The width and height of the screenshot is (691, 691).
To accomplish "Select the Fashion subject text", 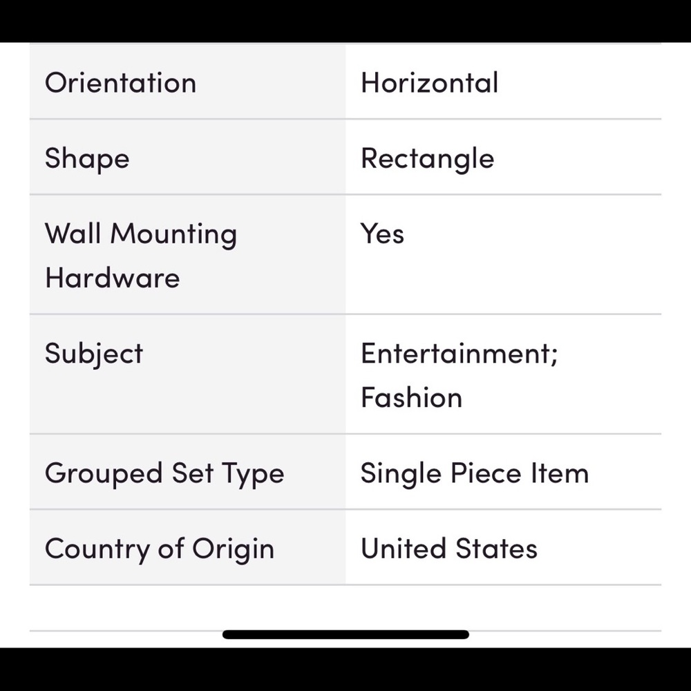I will 411,398.
